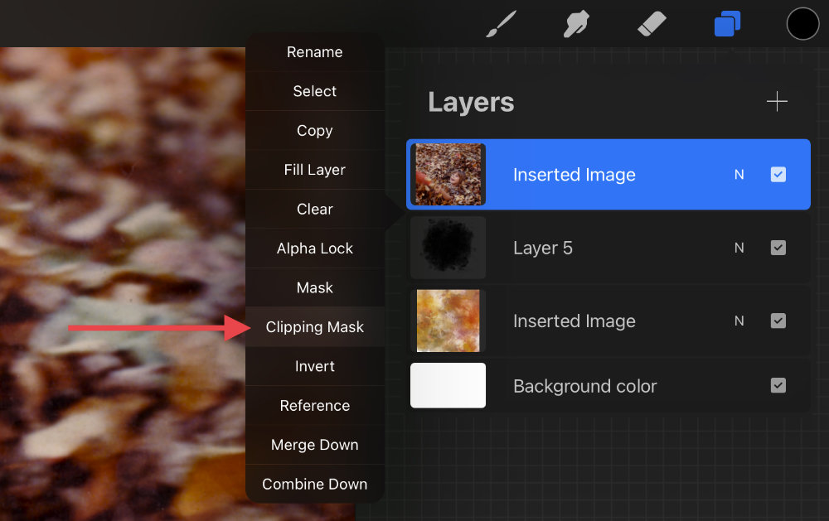The width and height of the screenshot is (829, 521).
Task: Choose Merge Down option
Action: tap(314, 444)
